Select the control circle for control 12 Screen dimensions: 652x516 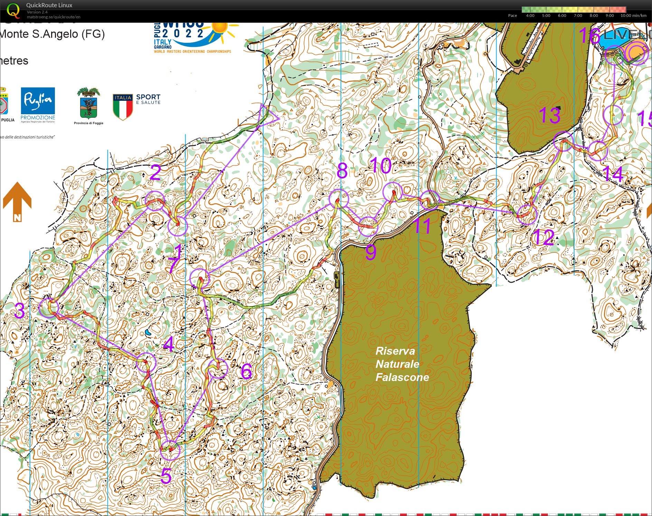[527, 214]
